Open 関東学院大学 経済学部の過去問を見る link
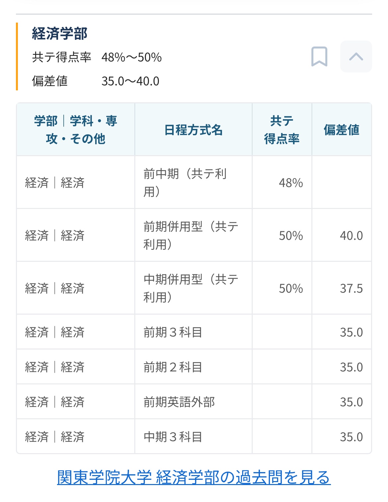 [194, 477]
